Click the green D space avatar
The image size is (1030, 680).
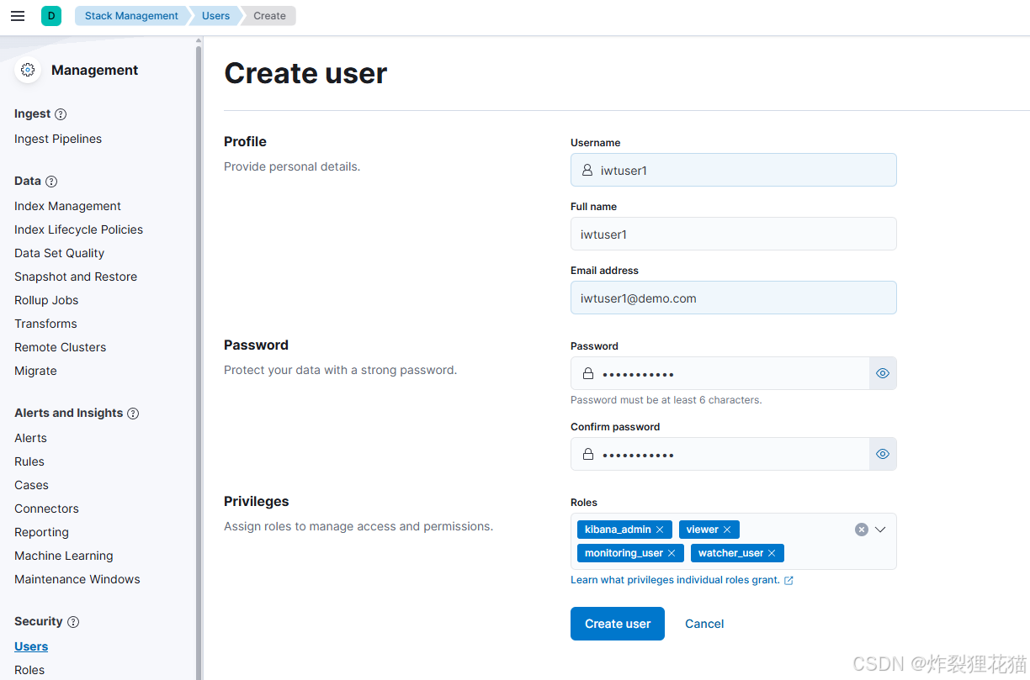click(51, 16)
